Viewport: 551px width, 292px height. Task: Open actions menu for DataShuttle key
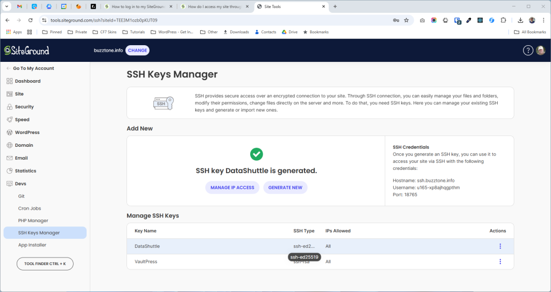(500, 246)
